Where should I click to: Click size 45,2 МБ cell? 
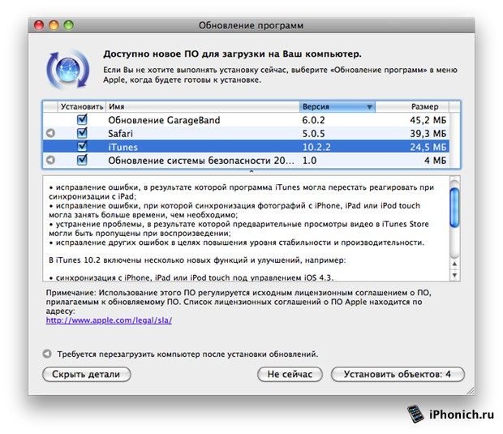click(428, 120)
